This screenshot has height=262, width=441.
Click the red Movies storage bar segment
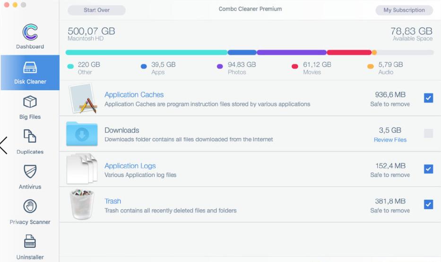(348, 52)
